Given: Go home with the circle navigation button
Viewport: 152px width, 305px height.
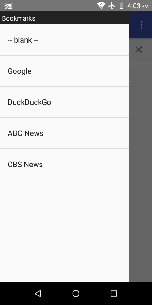Looking at the screenshot, I should (x=76, y=294).
